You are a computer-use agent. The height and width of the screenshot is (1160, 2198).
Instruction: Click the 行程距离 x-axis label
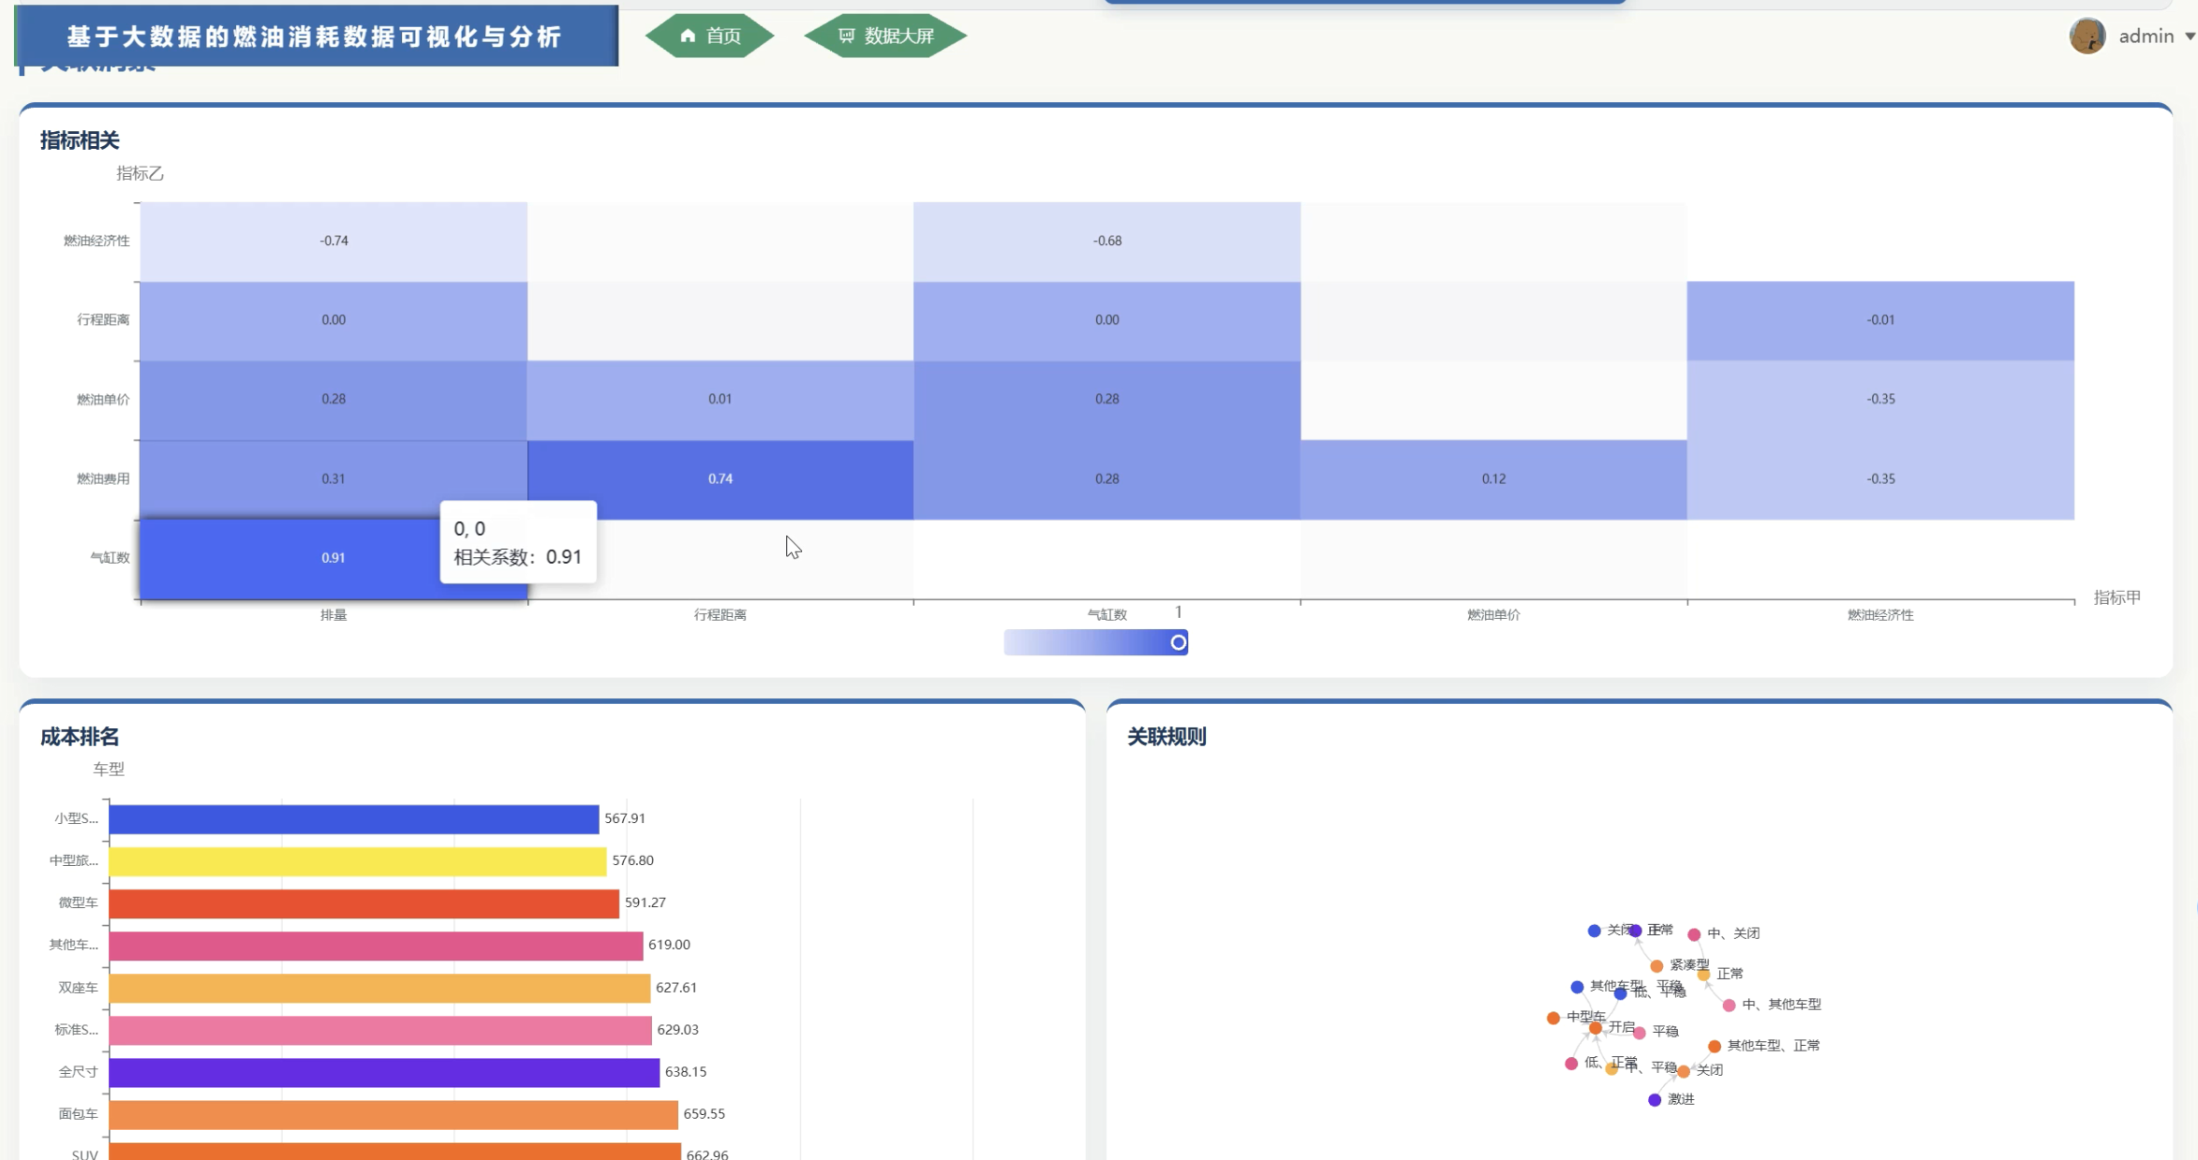(720, 615)
